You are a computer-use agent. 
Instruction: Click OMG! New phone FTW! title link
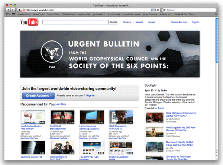click(117, 128)
